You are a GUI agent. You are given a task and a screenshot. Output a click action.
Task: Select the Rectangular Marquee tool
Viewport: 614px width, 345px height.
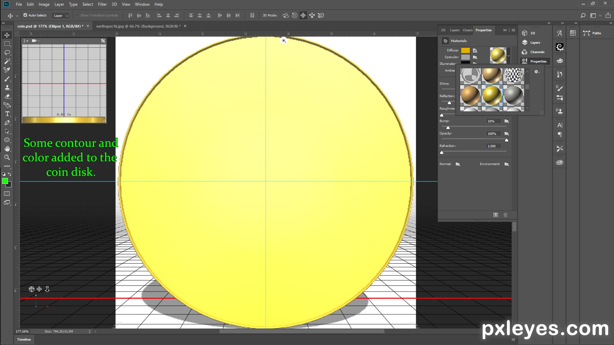[7, 44]
